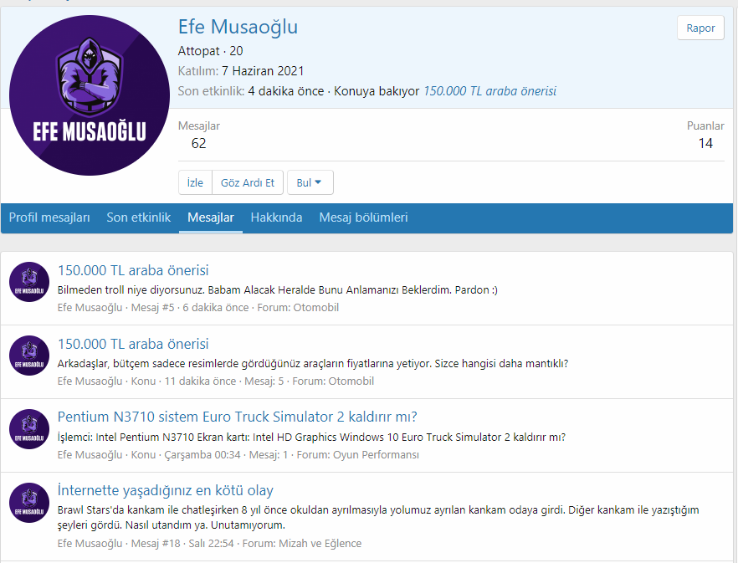Click the 'İşlemci: Intel Pentium N3710' snippet text

[x=311, y=437]
